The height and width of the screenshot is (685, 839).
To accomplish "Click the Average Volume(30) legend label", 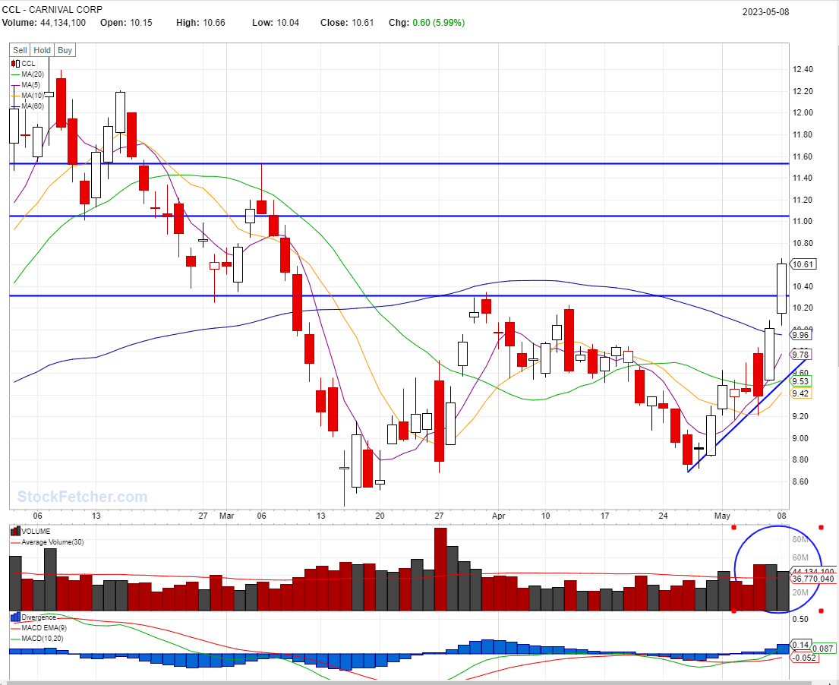I will (x=52, y=542).
